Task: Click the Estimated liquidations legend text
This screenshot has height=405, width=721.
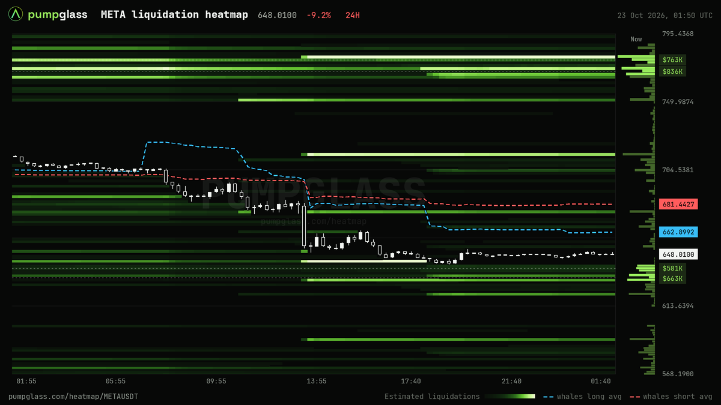Action: point(432,397)
